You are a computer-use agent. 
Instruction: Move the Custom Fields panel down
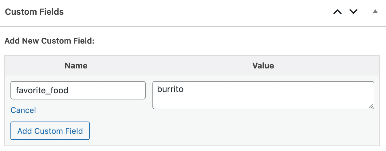pos(353,12)
